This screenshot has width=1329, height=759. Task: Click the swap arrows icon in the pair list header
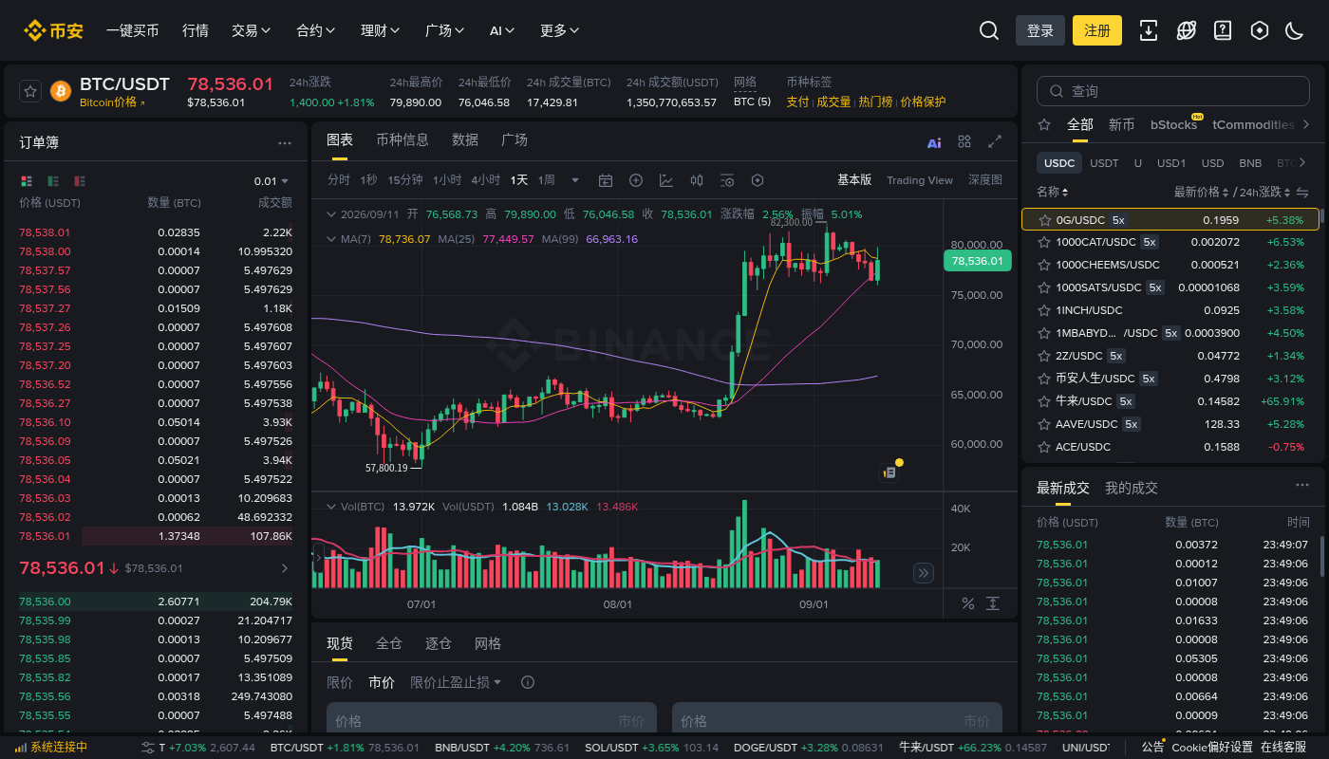pyautogui.click(x=1302, y=192)
